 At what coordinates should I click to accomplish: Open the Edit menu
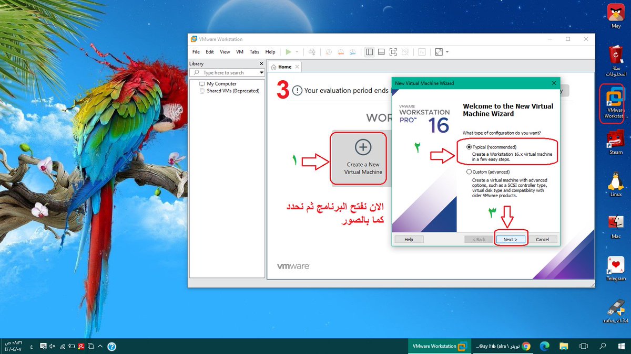210,52
